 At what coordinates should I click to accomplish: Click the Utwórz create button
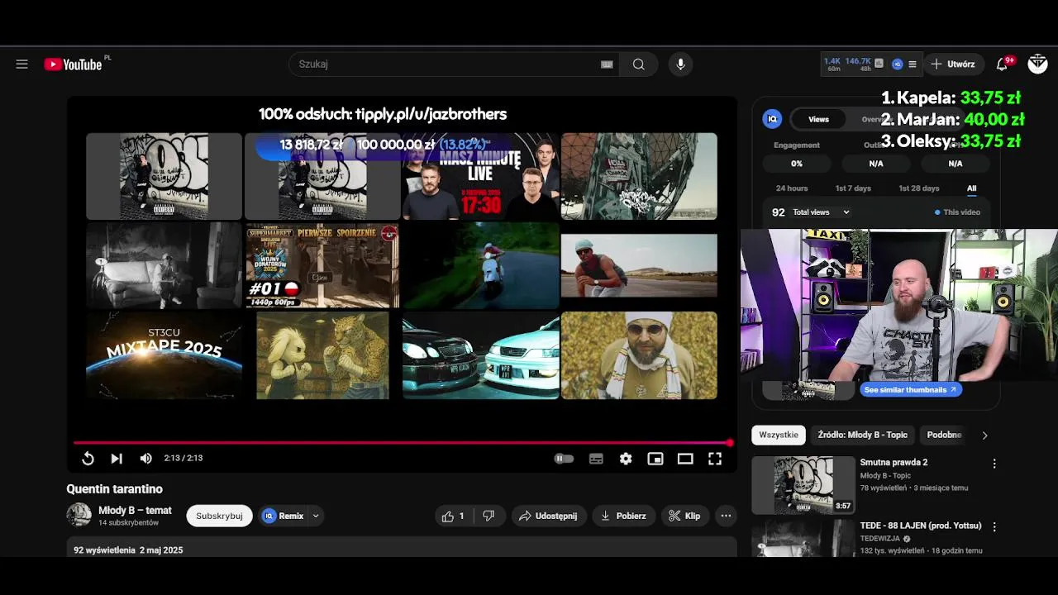coord(953,64)
